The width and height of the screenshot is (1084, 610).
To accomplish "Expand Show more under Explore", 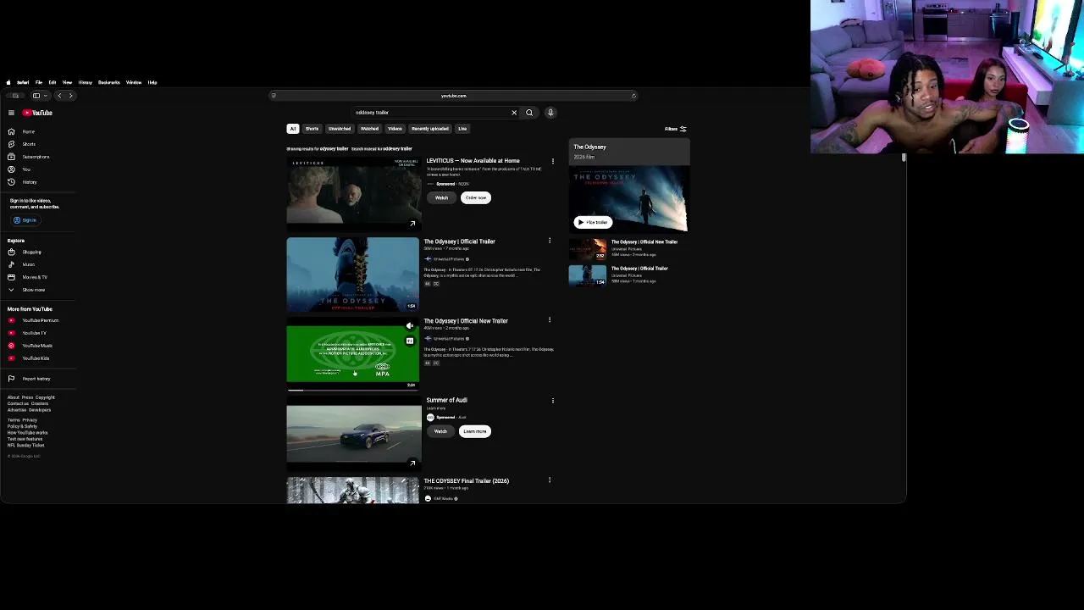I will pyautogui.click(x=27, y=290).
